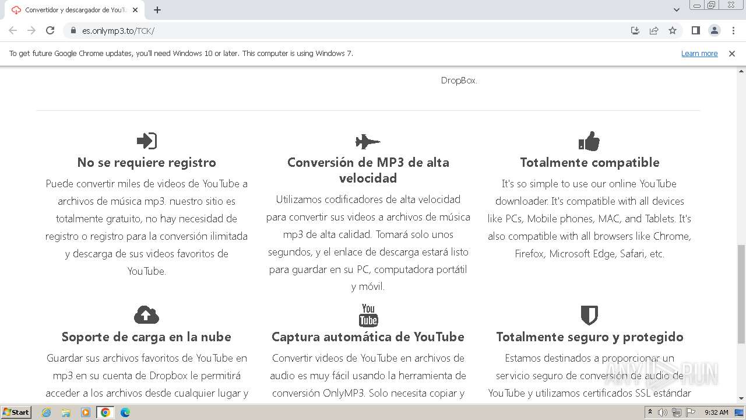Click the 9:32 AM system clock
Screen dimensions: 746x420
point(716,412)
